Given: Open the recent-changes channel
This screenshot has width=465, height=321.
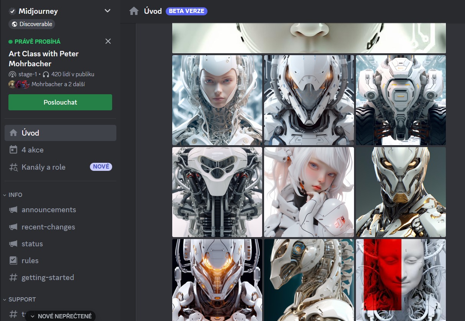Looking at the screenshot, I should (48, 227).
